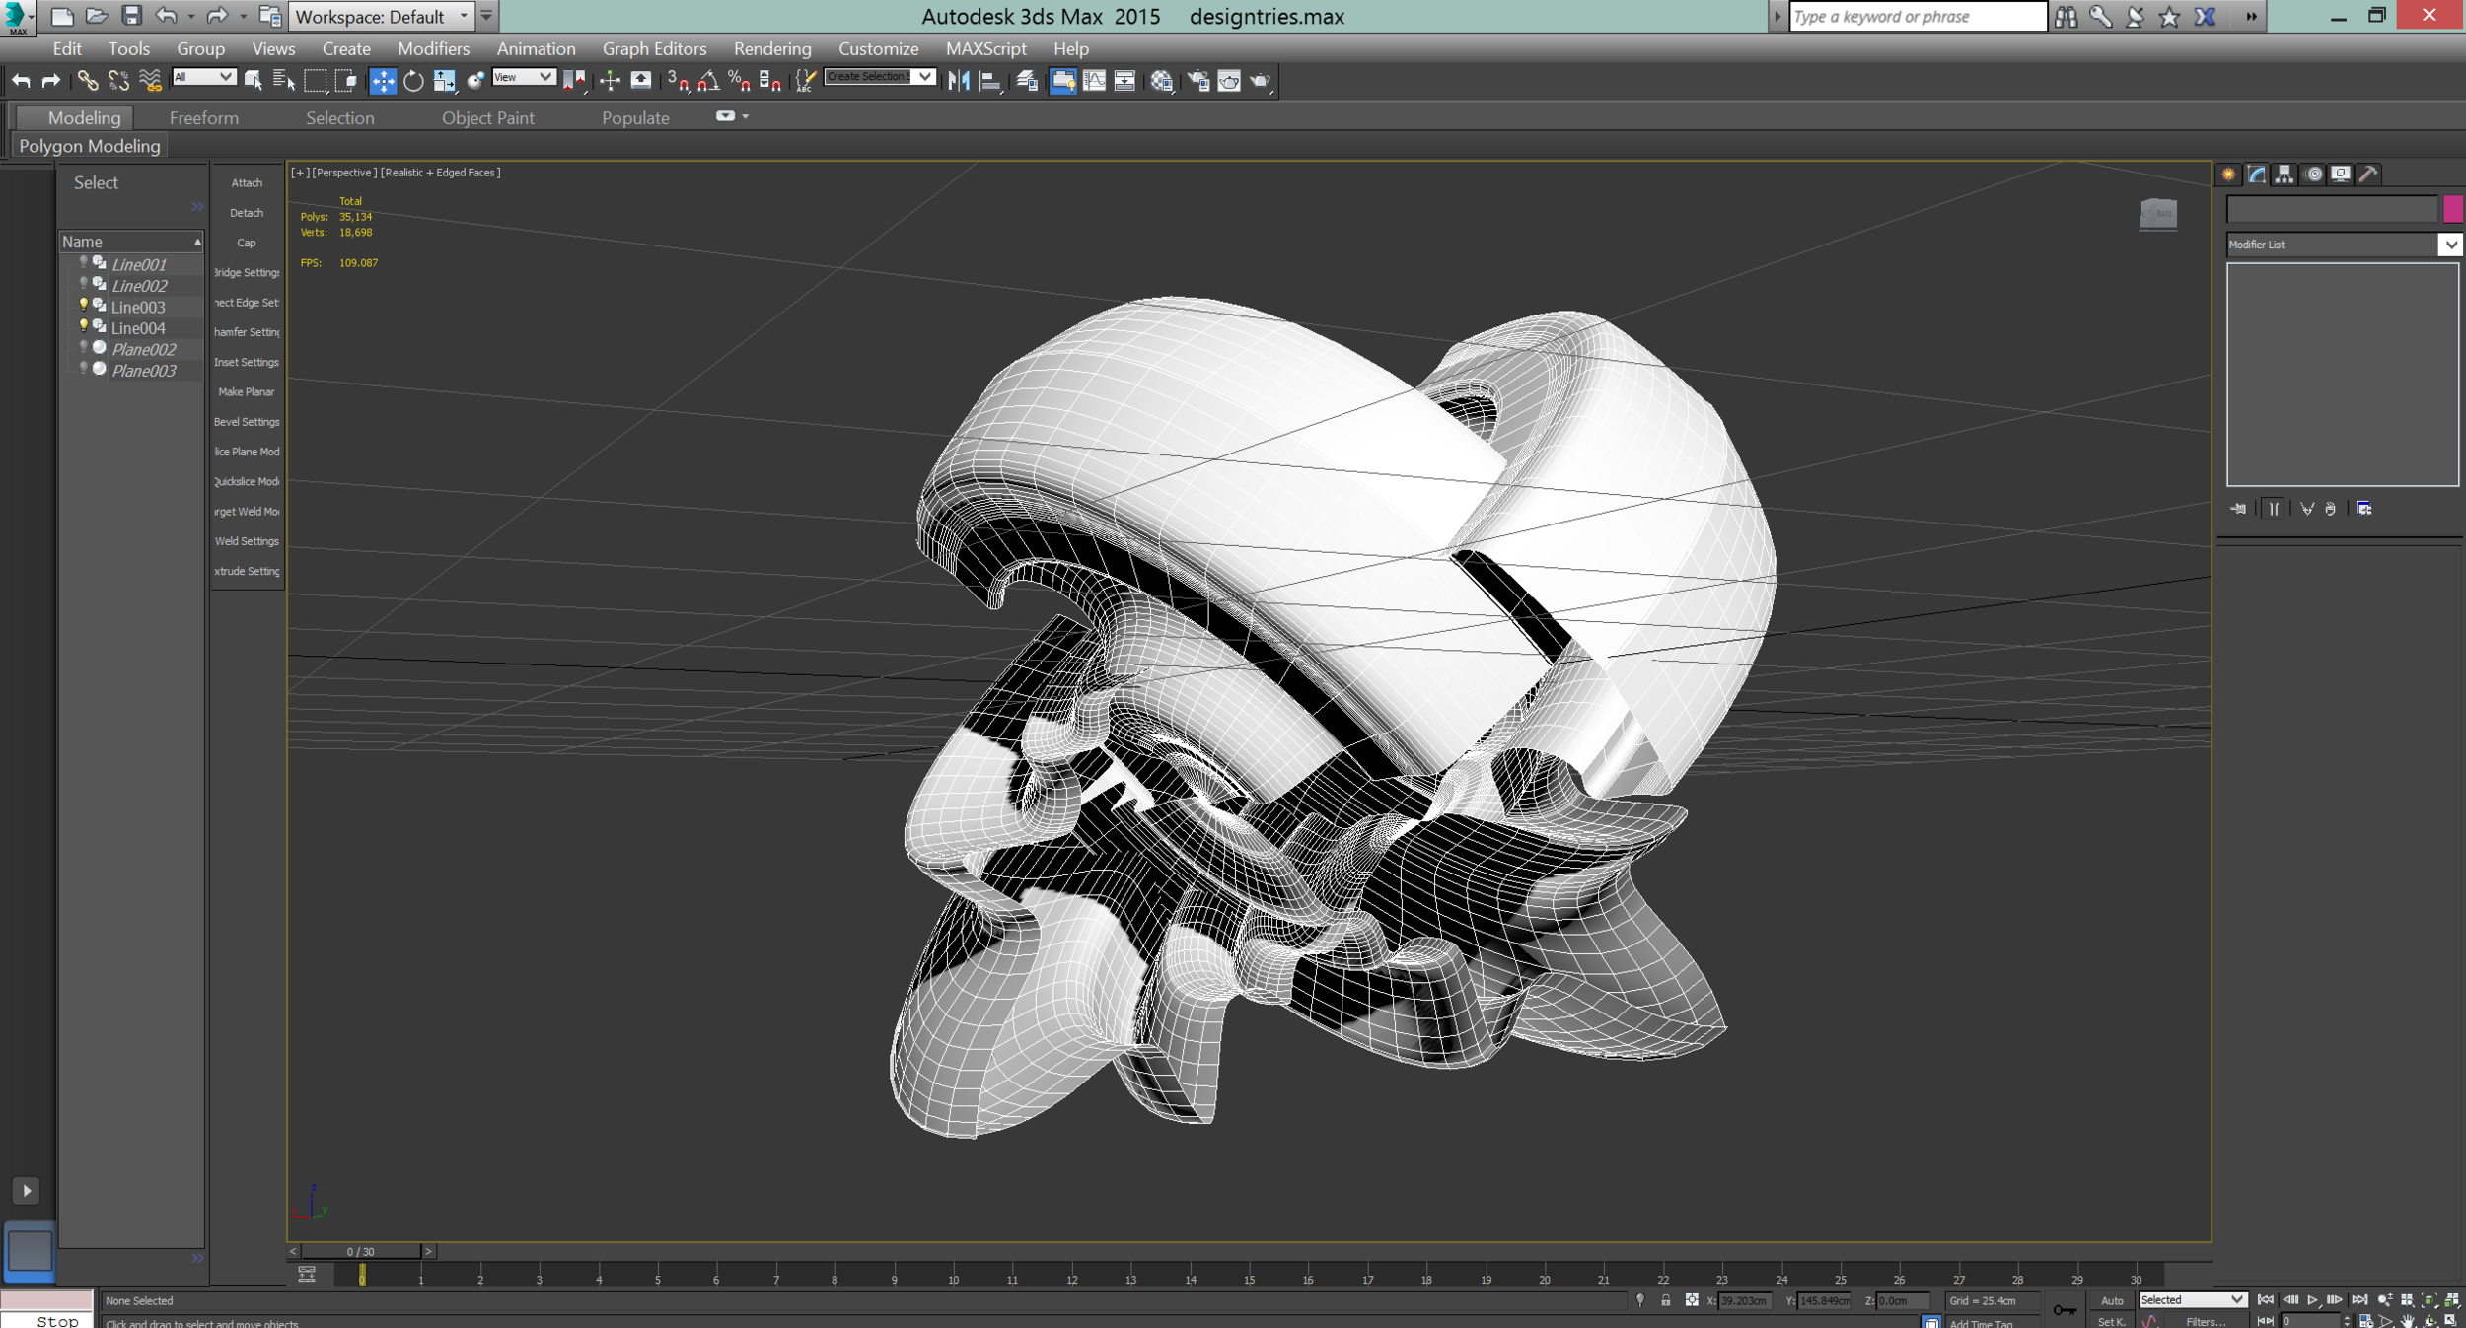Click the Select and Link chain icon
Viewport: 2466px width, 1328px height.
88,81
